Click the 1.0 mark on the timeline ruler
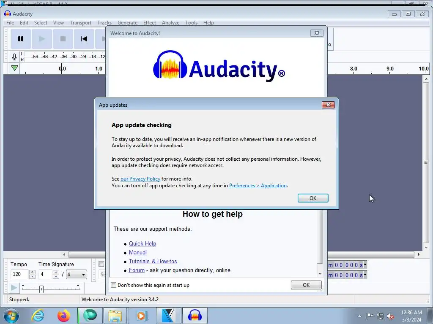 pos(99,69)
